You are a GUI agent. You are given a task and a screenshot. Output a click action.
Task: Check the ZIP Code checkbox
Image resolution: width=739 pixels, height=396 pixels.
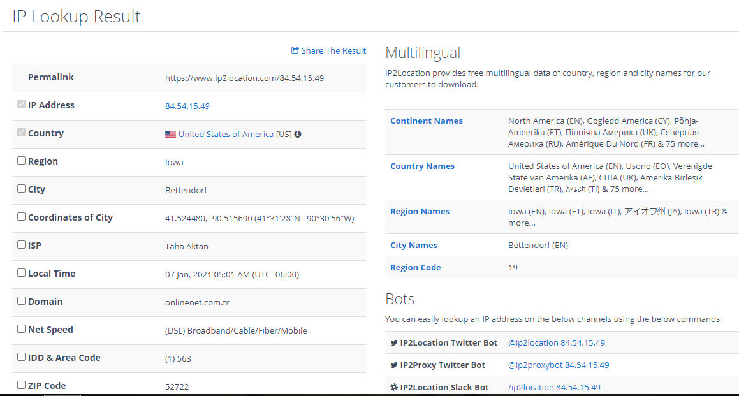(21, 385)
